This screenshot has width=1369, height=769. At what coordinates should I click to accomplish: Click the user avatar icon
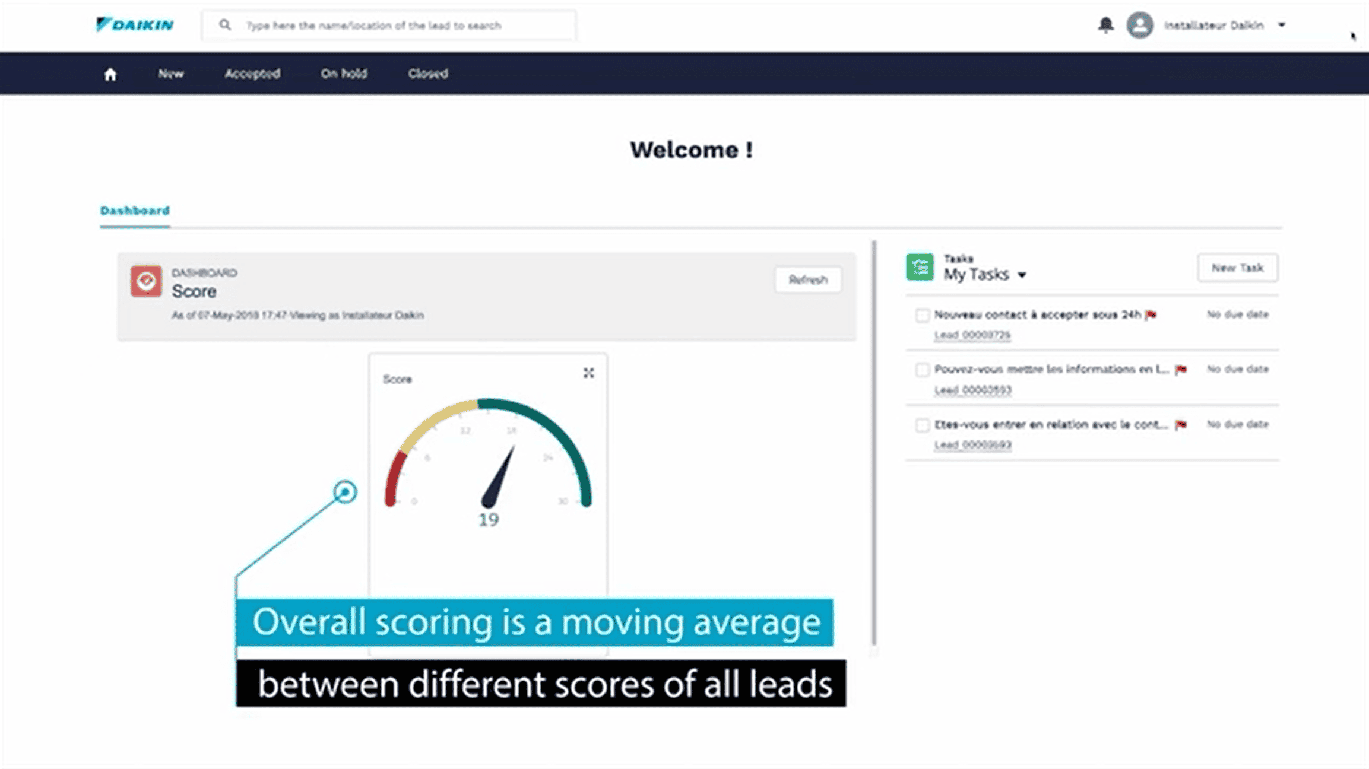pos(1140,25)
